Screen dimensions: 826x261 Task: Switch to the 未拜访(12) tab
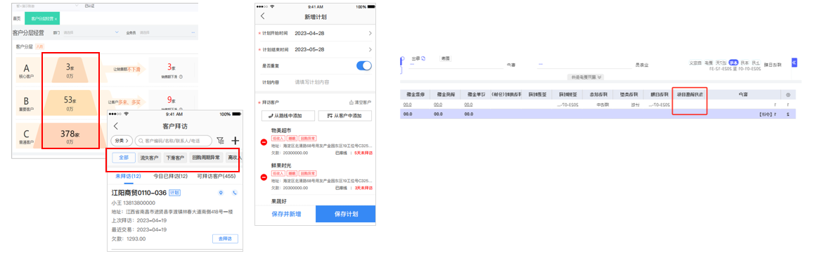(128, 176)
